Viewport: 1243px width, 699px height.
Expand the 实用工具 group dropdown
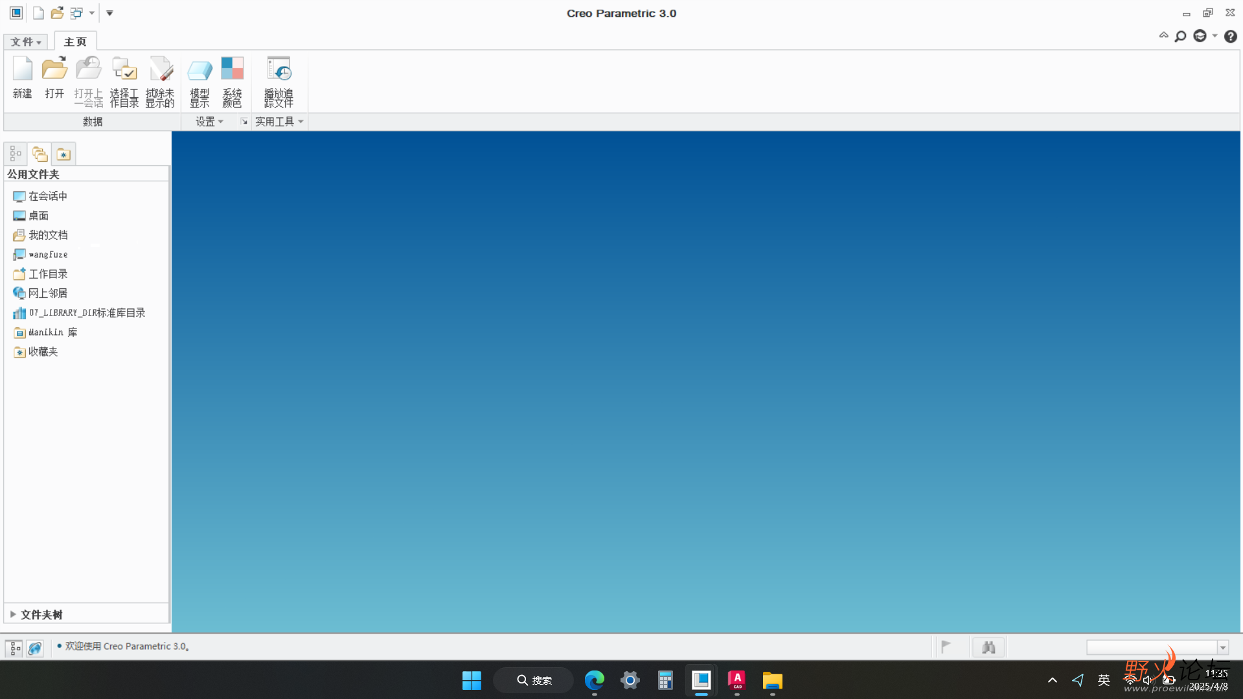pyautogui.click(x=279, y=122)
